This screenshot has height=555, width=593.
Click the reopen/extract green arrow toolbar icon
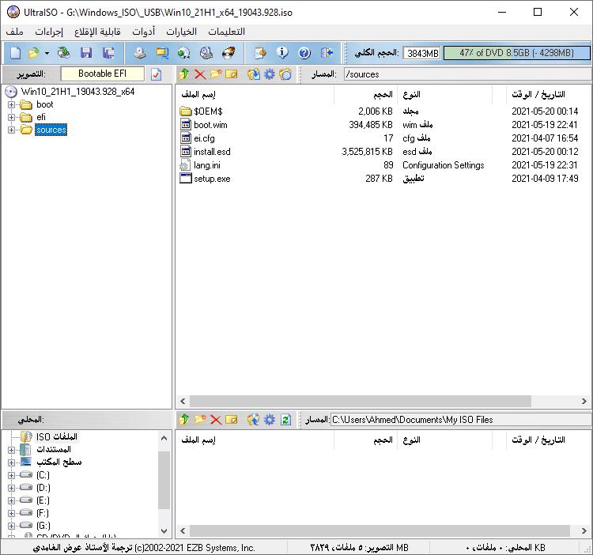point(63,53)
